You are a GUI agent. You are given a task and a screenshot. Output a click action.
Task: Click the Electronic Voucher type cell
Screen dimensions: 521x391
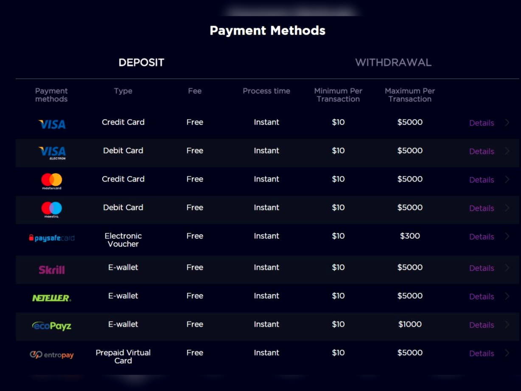[123, 240]
